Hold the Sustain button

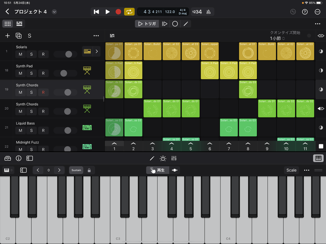tap(76, 170)
